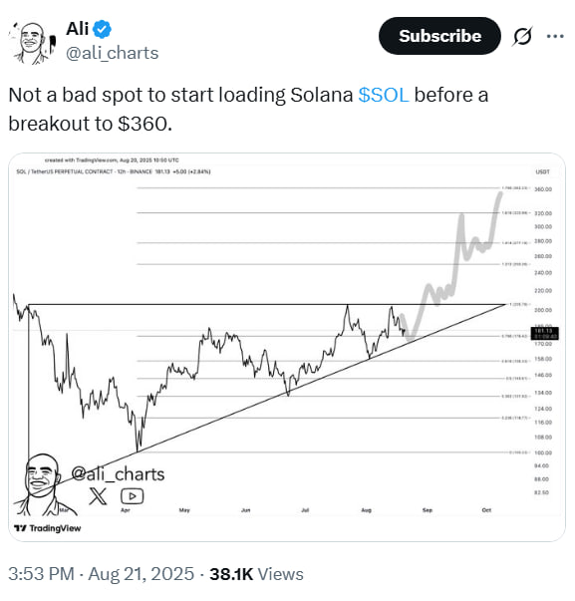Click the $SOL cashtag link

coord(384,95)
